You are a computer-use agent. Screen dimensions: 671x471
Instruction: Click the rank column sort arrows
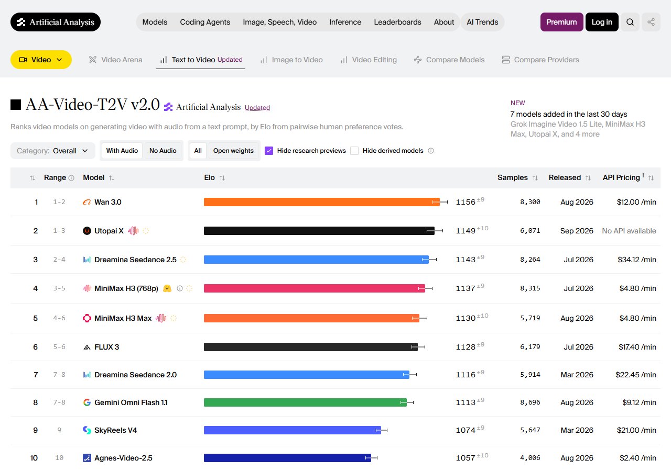[x=33, y=178]
